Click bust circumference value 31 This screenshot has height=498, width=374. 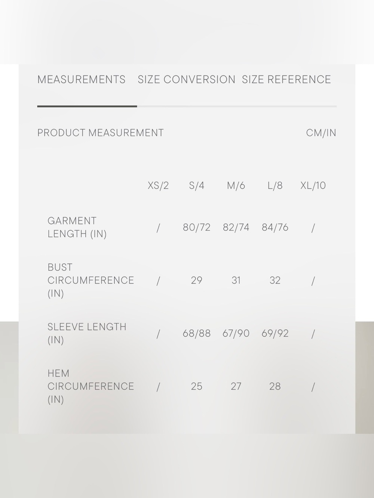(x=236, y=281)
